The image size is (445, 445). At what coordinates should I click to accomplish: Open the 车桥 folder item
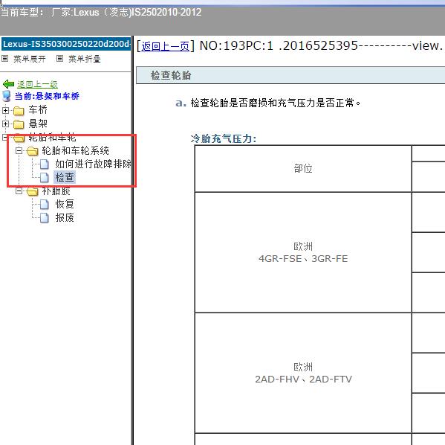[38, 110]
